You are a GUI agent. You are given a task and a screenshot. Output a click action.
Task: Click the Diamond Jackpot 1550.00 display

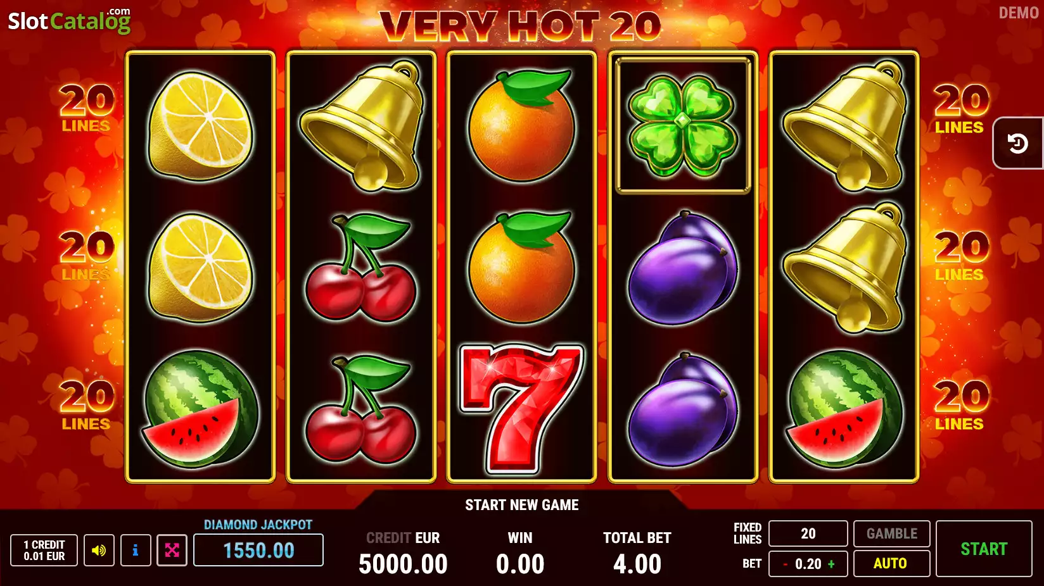pos(258,550)
